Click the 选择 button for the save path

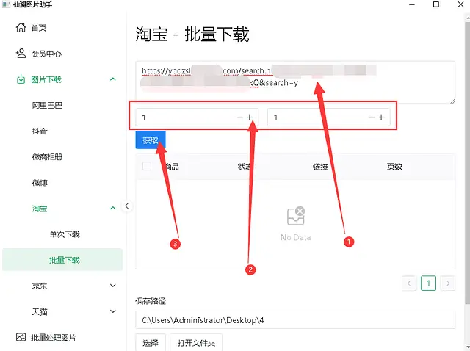pyautogui.click(x=151, y=342)
